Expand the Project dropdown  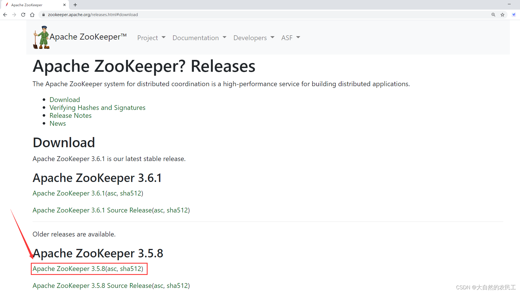151,38
